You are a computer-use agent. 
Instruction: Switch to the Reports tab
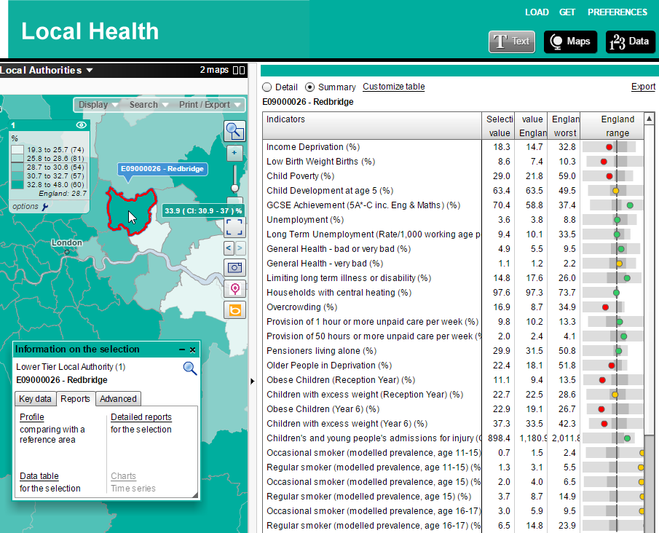(75, 398)
